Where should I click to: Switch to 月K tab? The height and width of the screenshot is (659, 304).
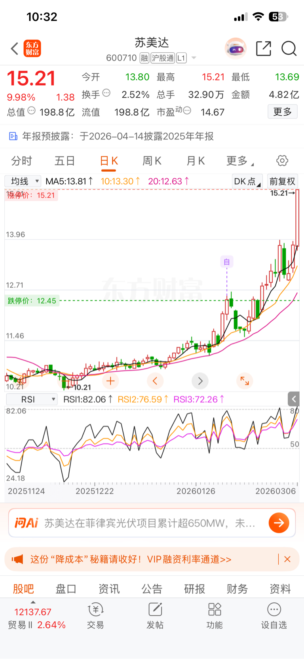pos(196,161)
